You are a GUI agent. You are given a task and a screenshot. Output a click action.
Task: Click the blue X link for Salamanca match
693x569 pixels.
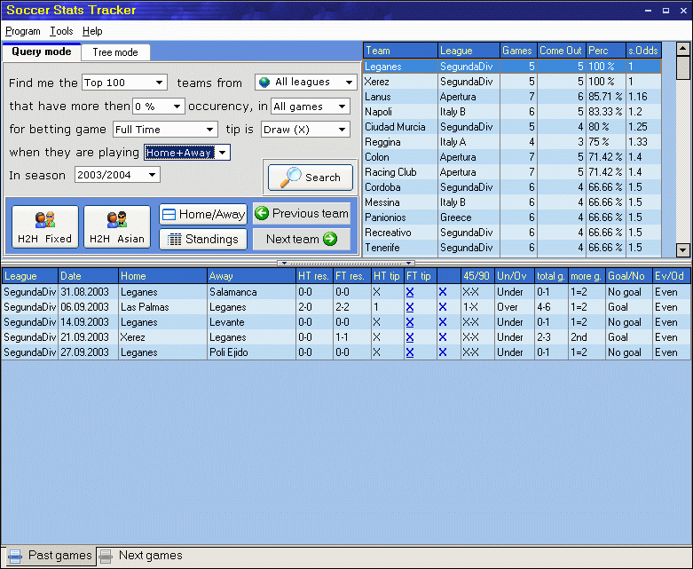click(x=410, y=292)
